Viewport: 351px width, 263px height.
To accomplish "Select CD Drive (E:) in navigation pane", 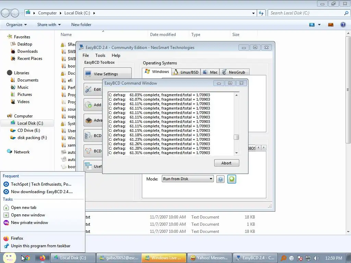I will point(29,130).
